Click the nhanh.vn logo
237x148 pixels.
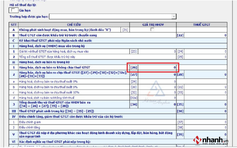pyautogui.click(x=211, y=140)
